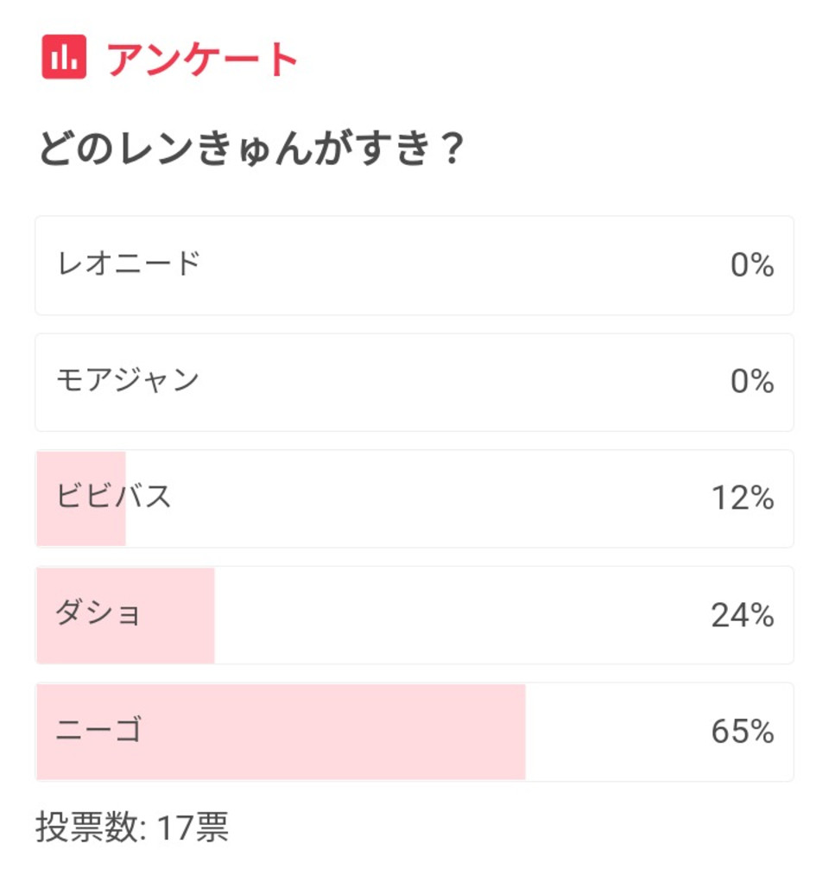Pick the ダショ poll option label
Screen dimensions: 829x895
click(x=98, y=613)
